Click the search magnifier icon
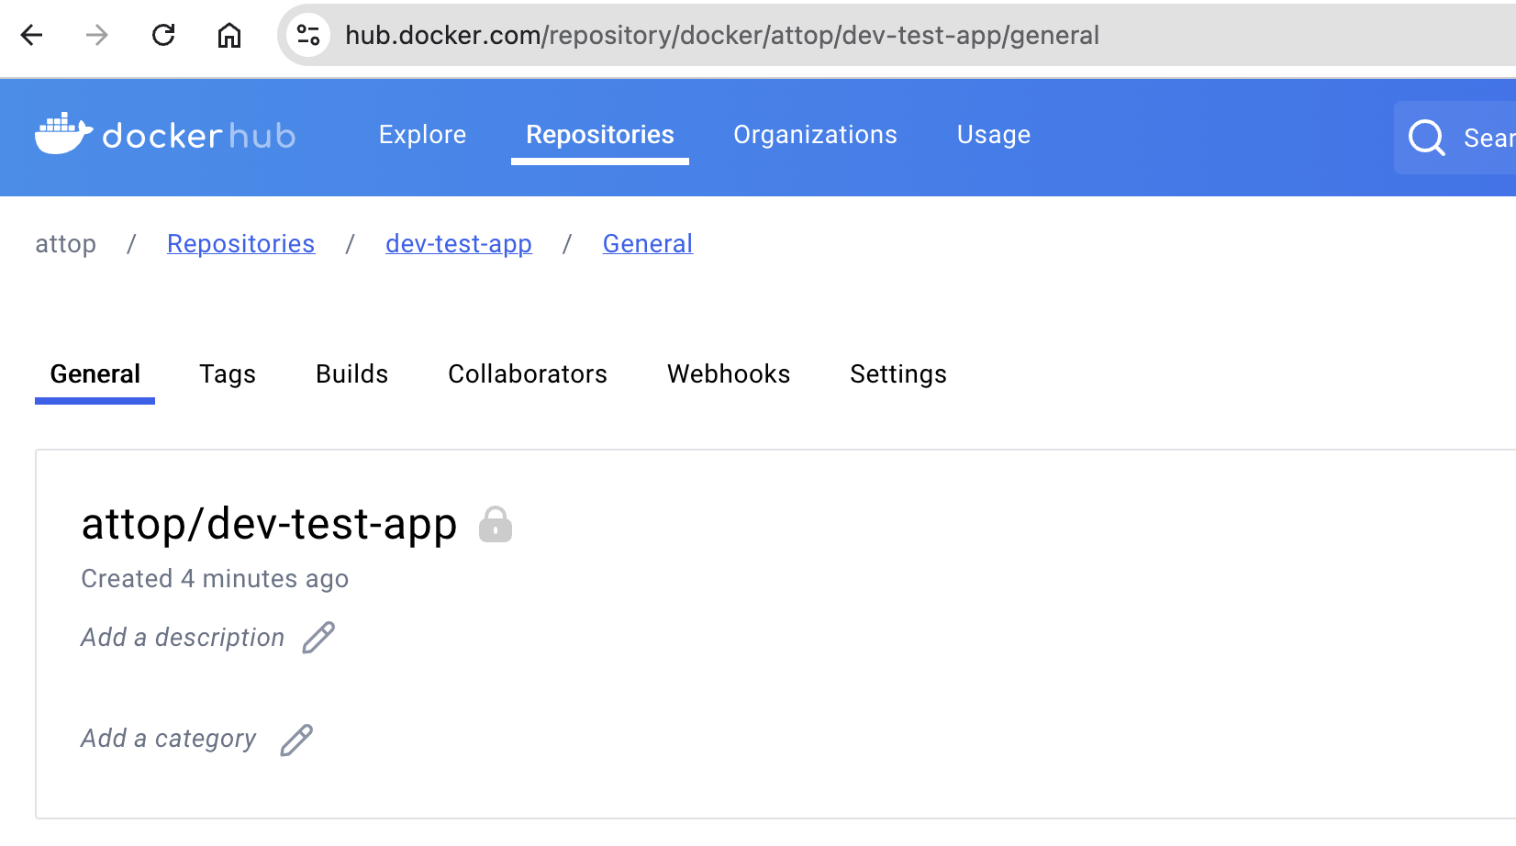Screen dimensions: 1516x846 [x=1427, y=138]
